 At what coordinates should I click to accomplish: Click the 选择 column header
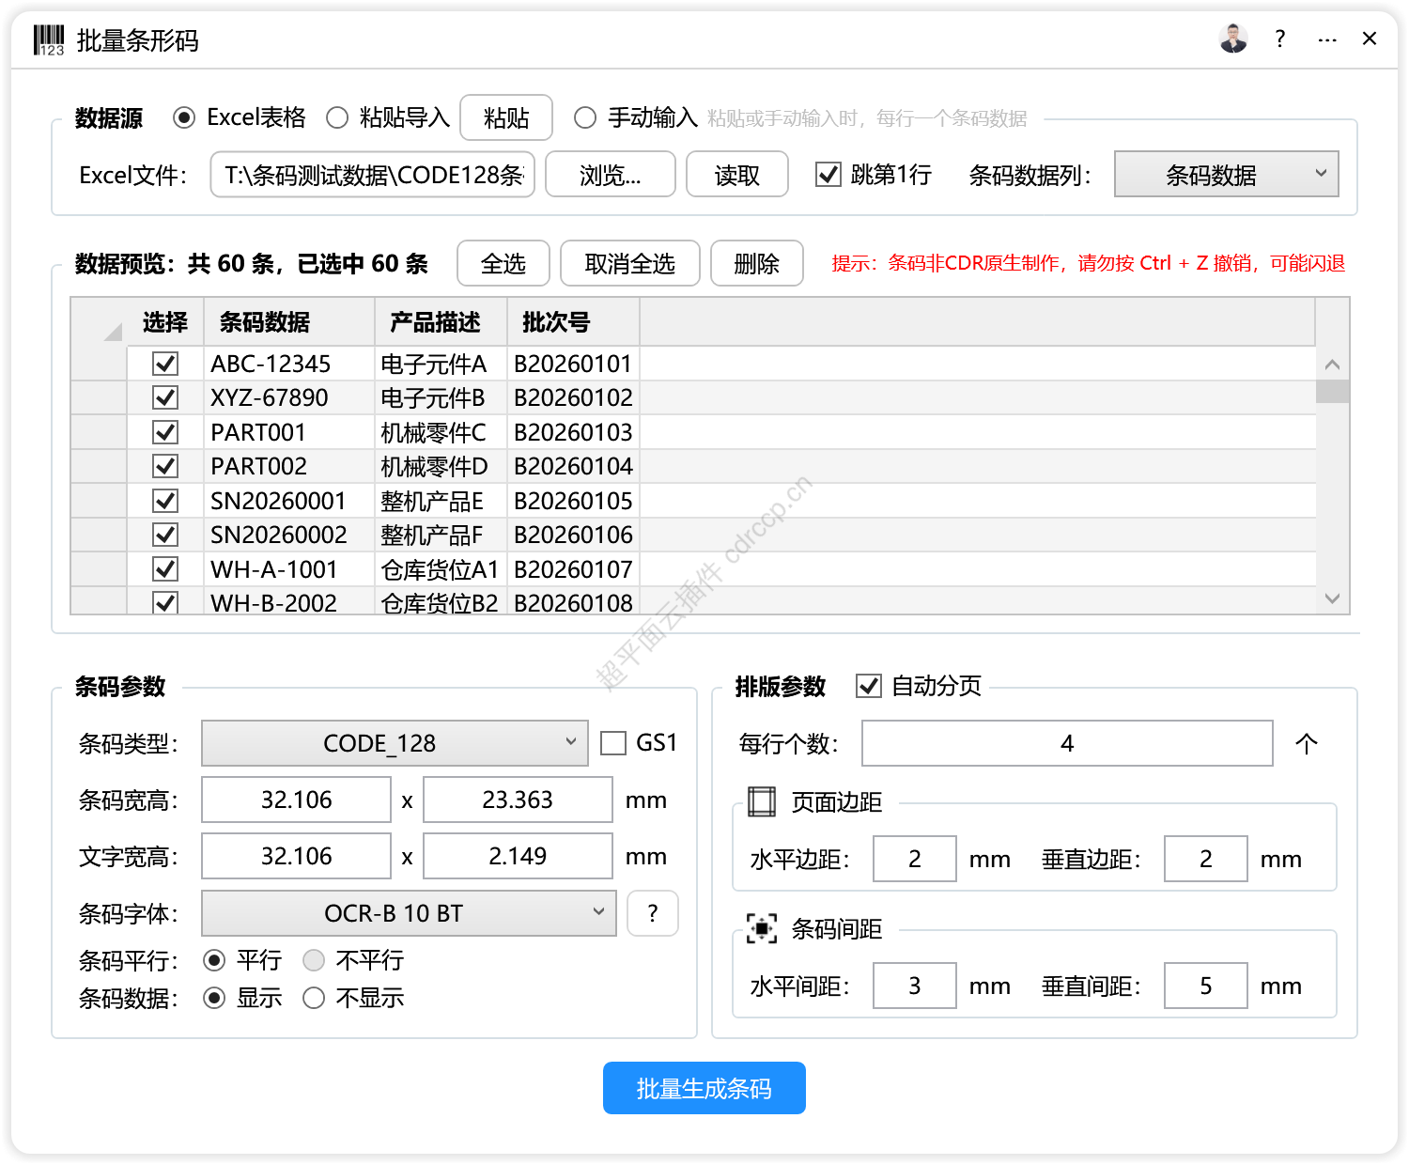[x=165, y=322]
